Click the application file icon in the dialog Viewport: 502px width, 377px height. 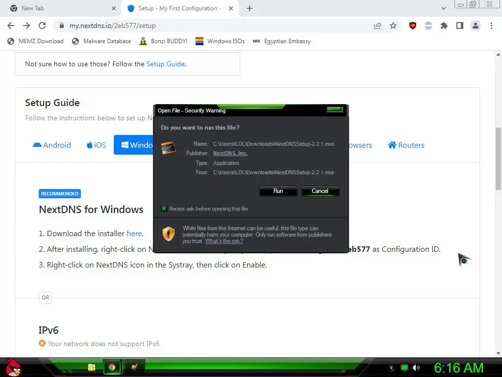[169, 148]
